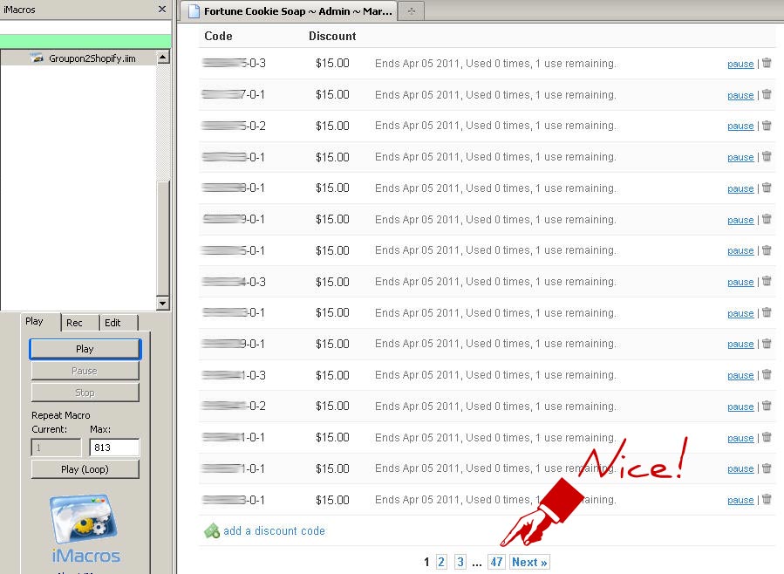Open a new browser tab
This screenshot has height=574, width=784.
click(411, 11)
